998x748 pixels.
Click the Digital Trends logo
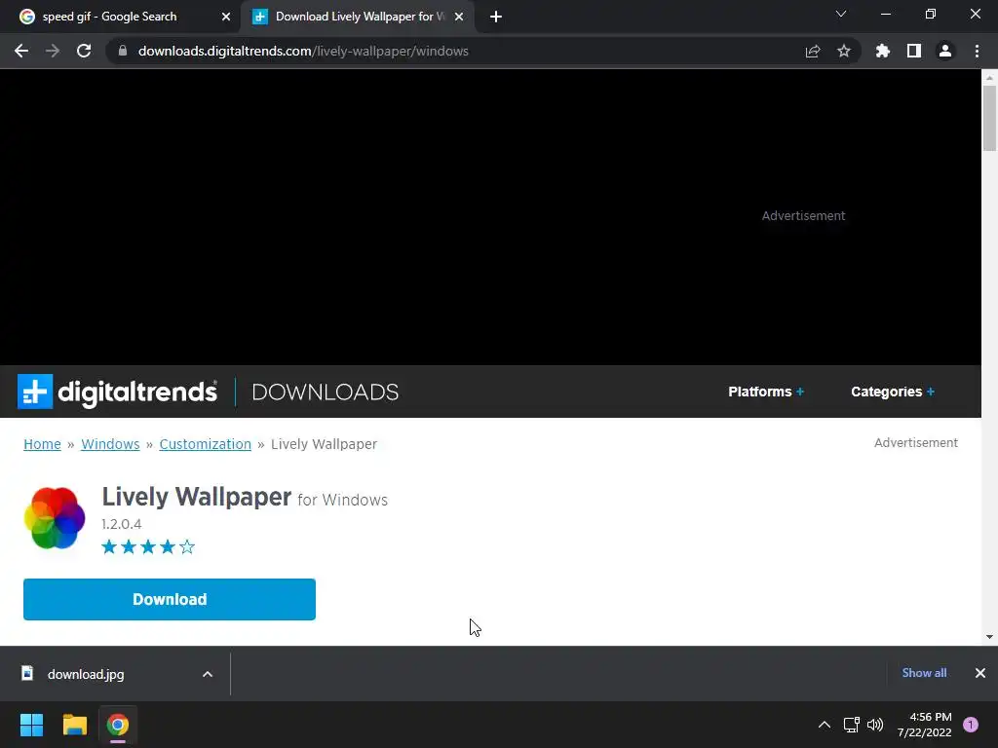118,392
